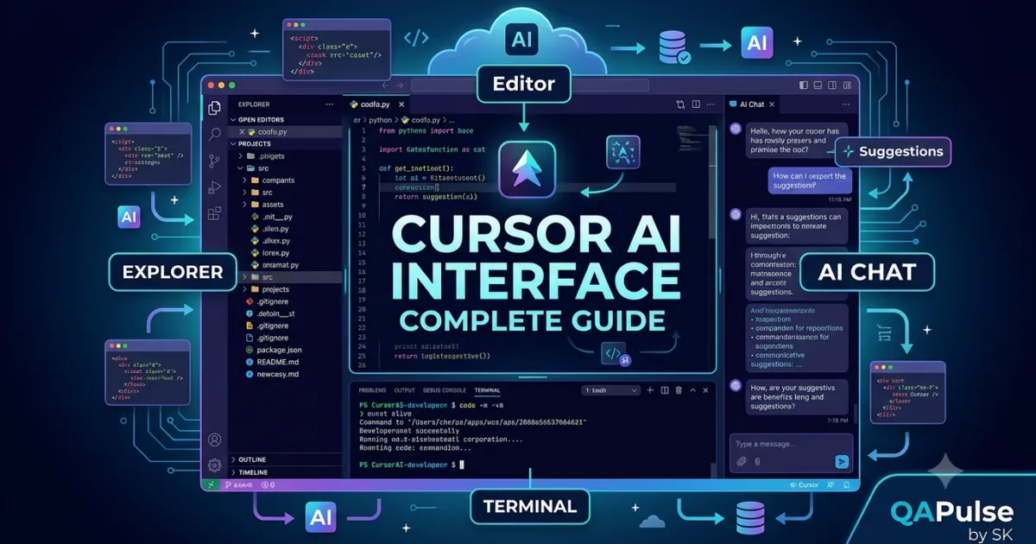
Task: Toggle the bottom panel layout icon
Action: click(x=818, y=85)
